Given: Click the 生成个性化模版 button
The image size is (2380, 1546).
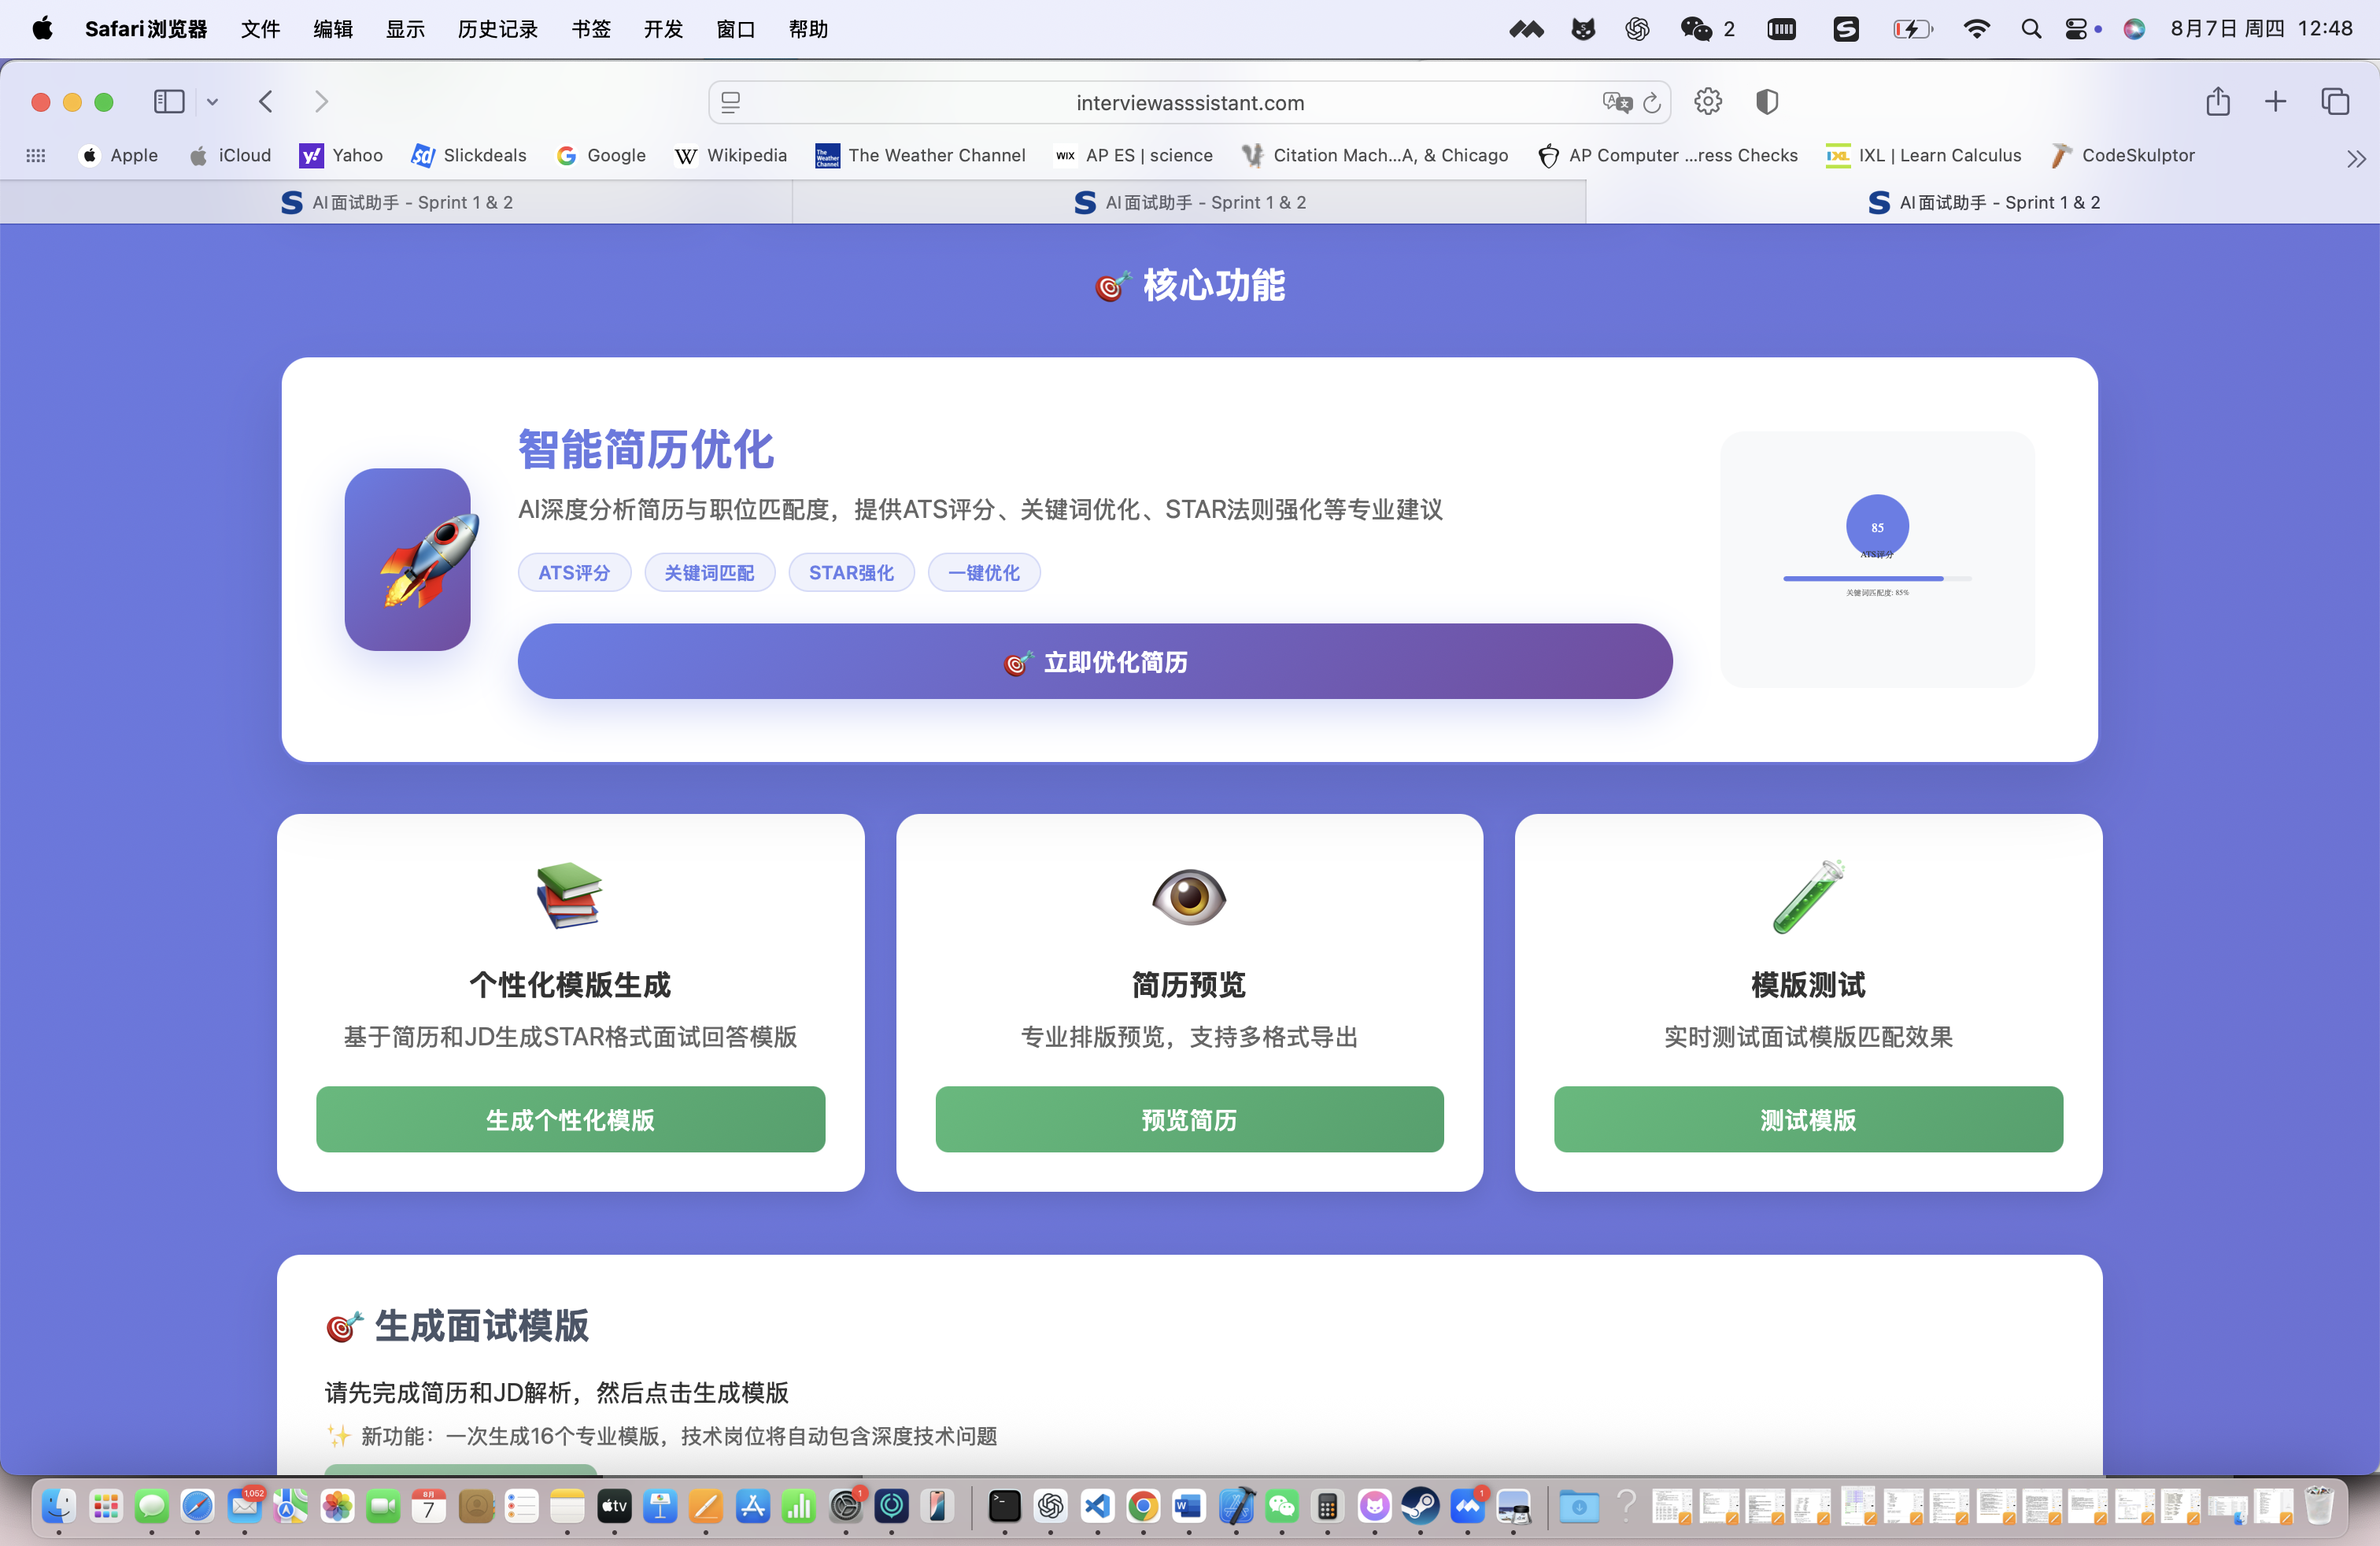Looking at the screenshot, I should [570, 1120].
